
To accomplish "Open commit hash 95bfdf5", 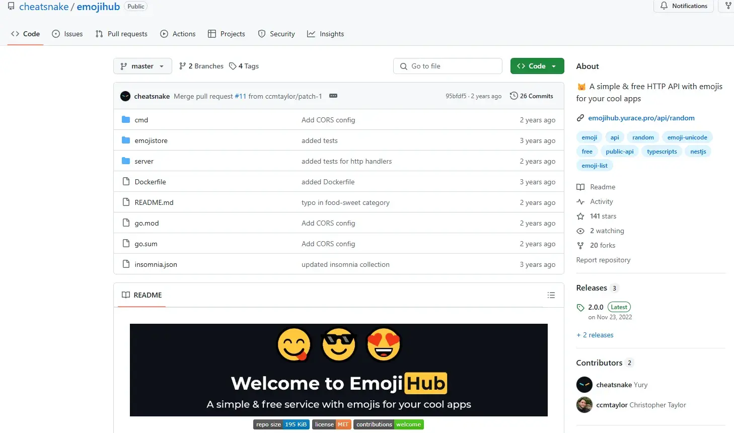I will [456, 96].
